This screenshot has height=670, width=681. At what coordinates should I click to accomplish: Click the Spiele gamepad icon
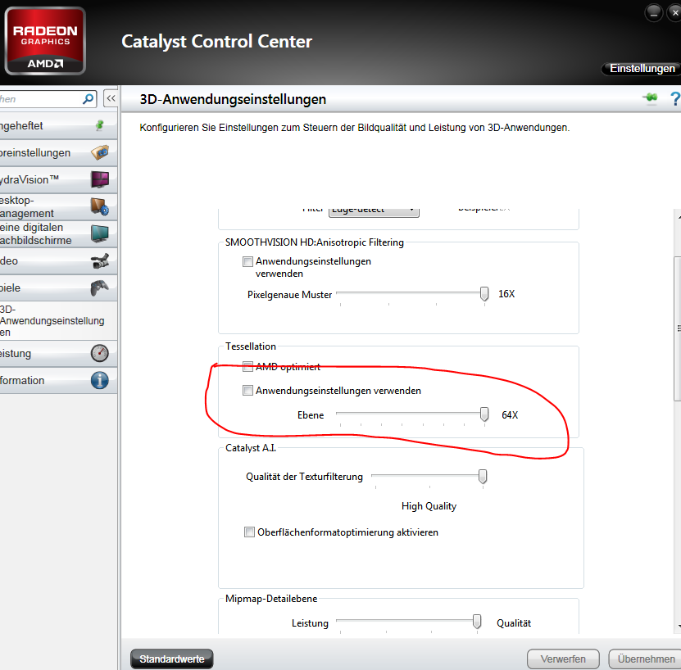tap(100, 287)
